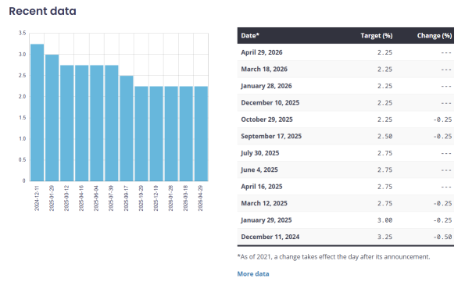The width and height of the screenshot is (472, 282).
Task: Click the 3.00 target value
Action: 384,220
